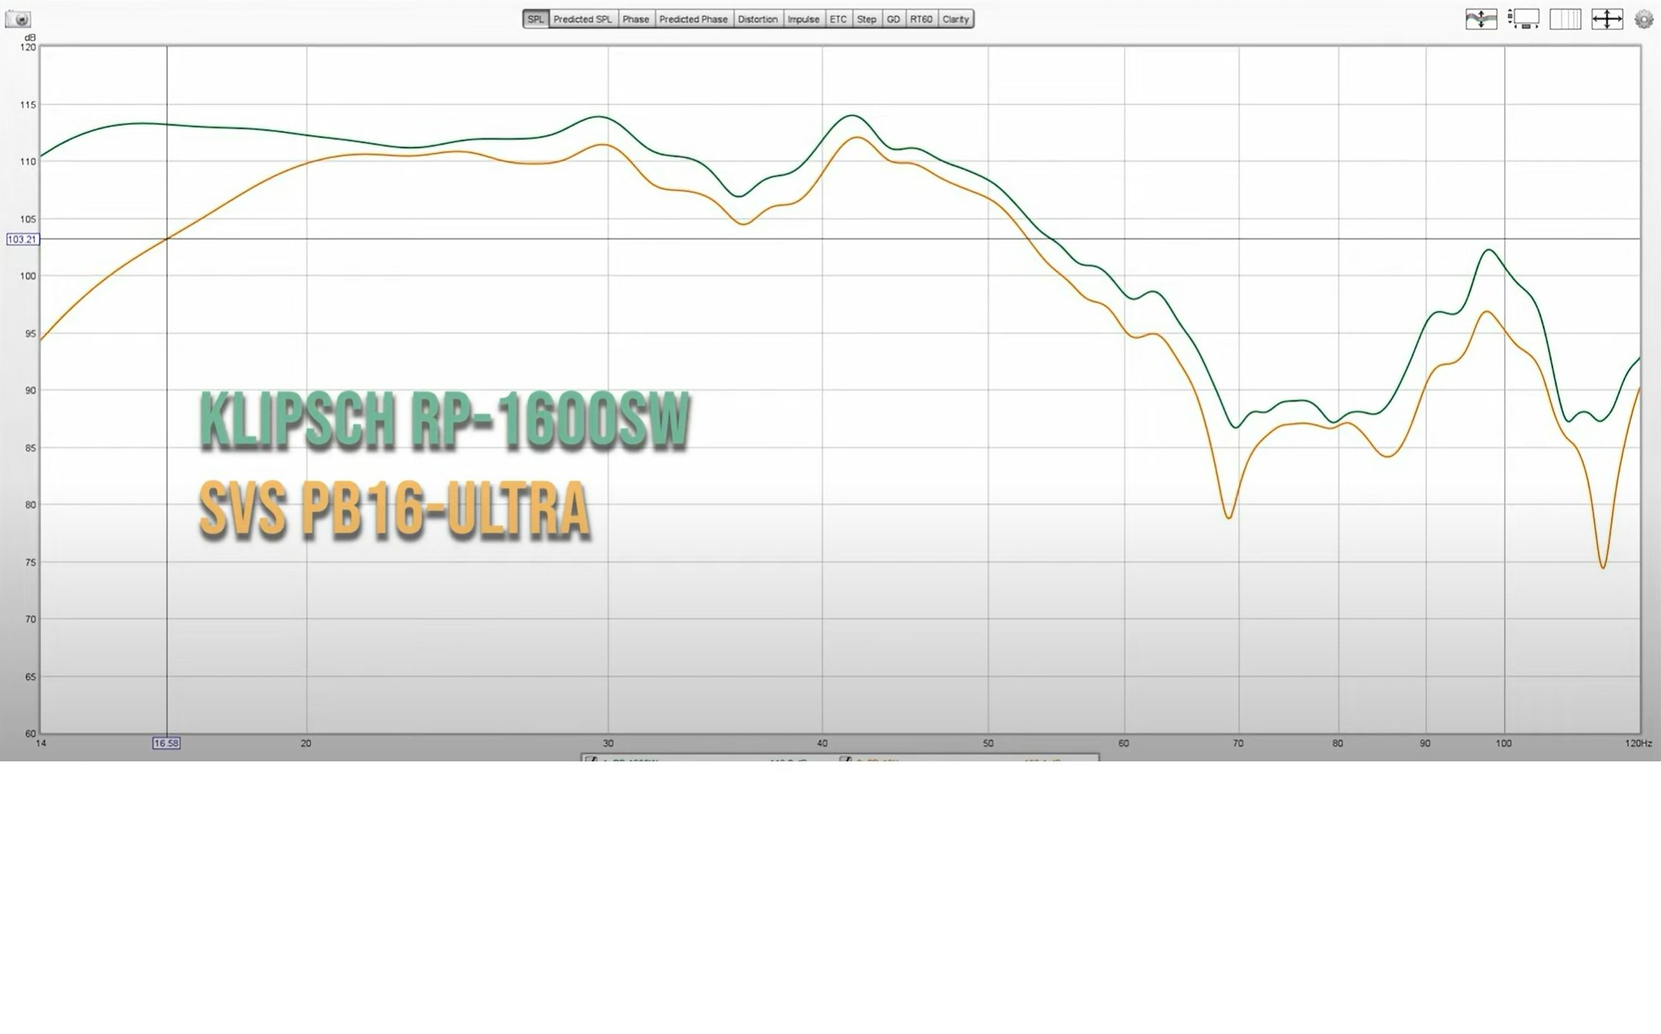Screen dimensions: 1661x1034
Task: Select the Clarity tab
Action: pos(955,19)
